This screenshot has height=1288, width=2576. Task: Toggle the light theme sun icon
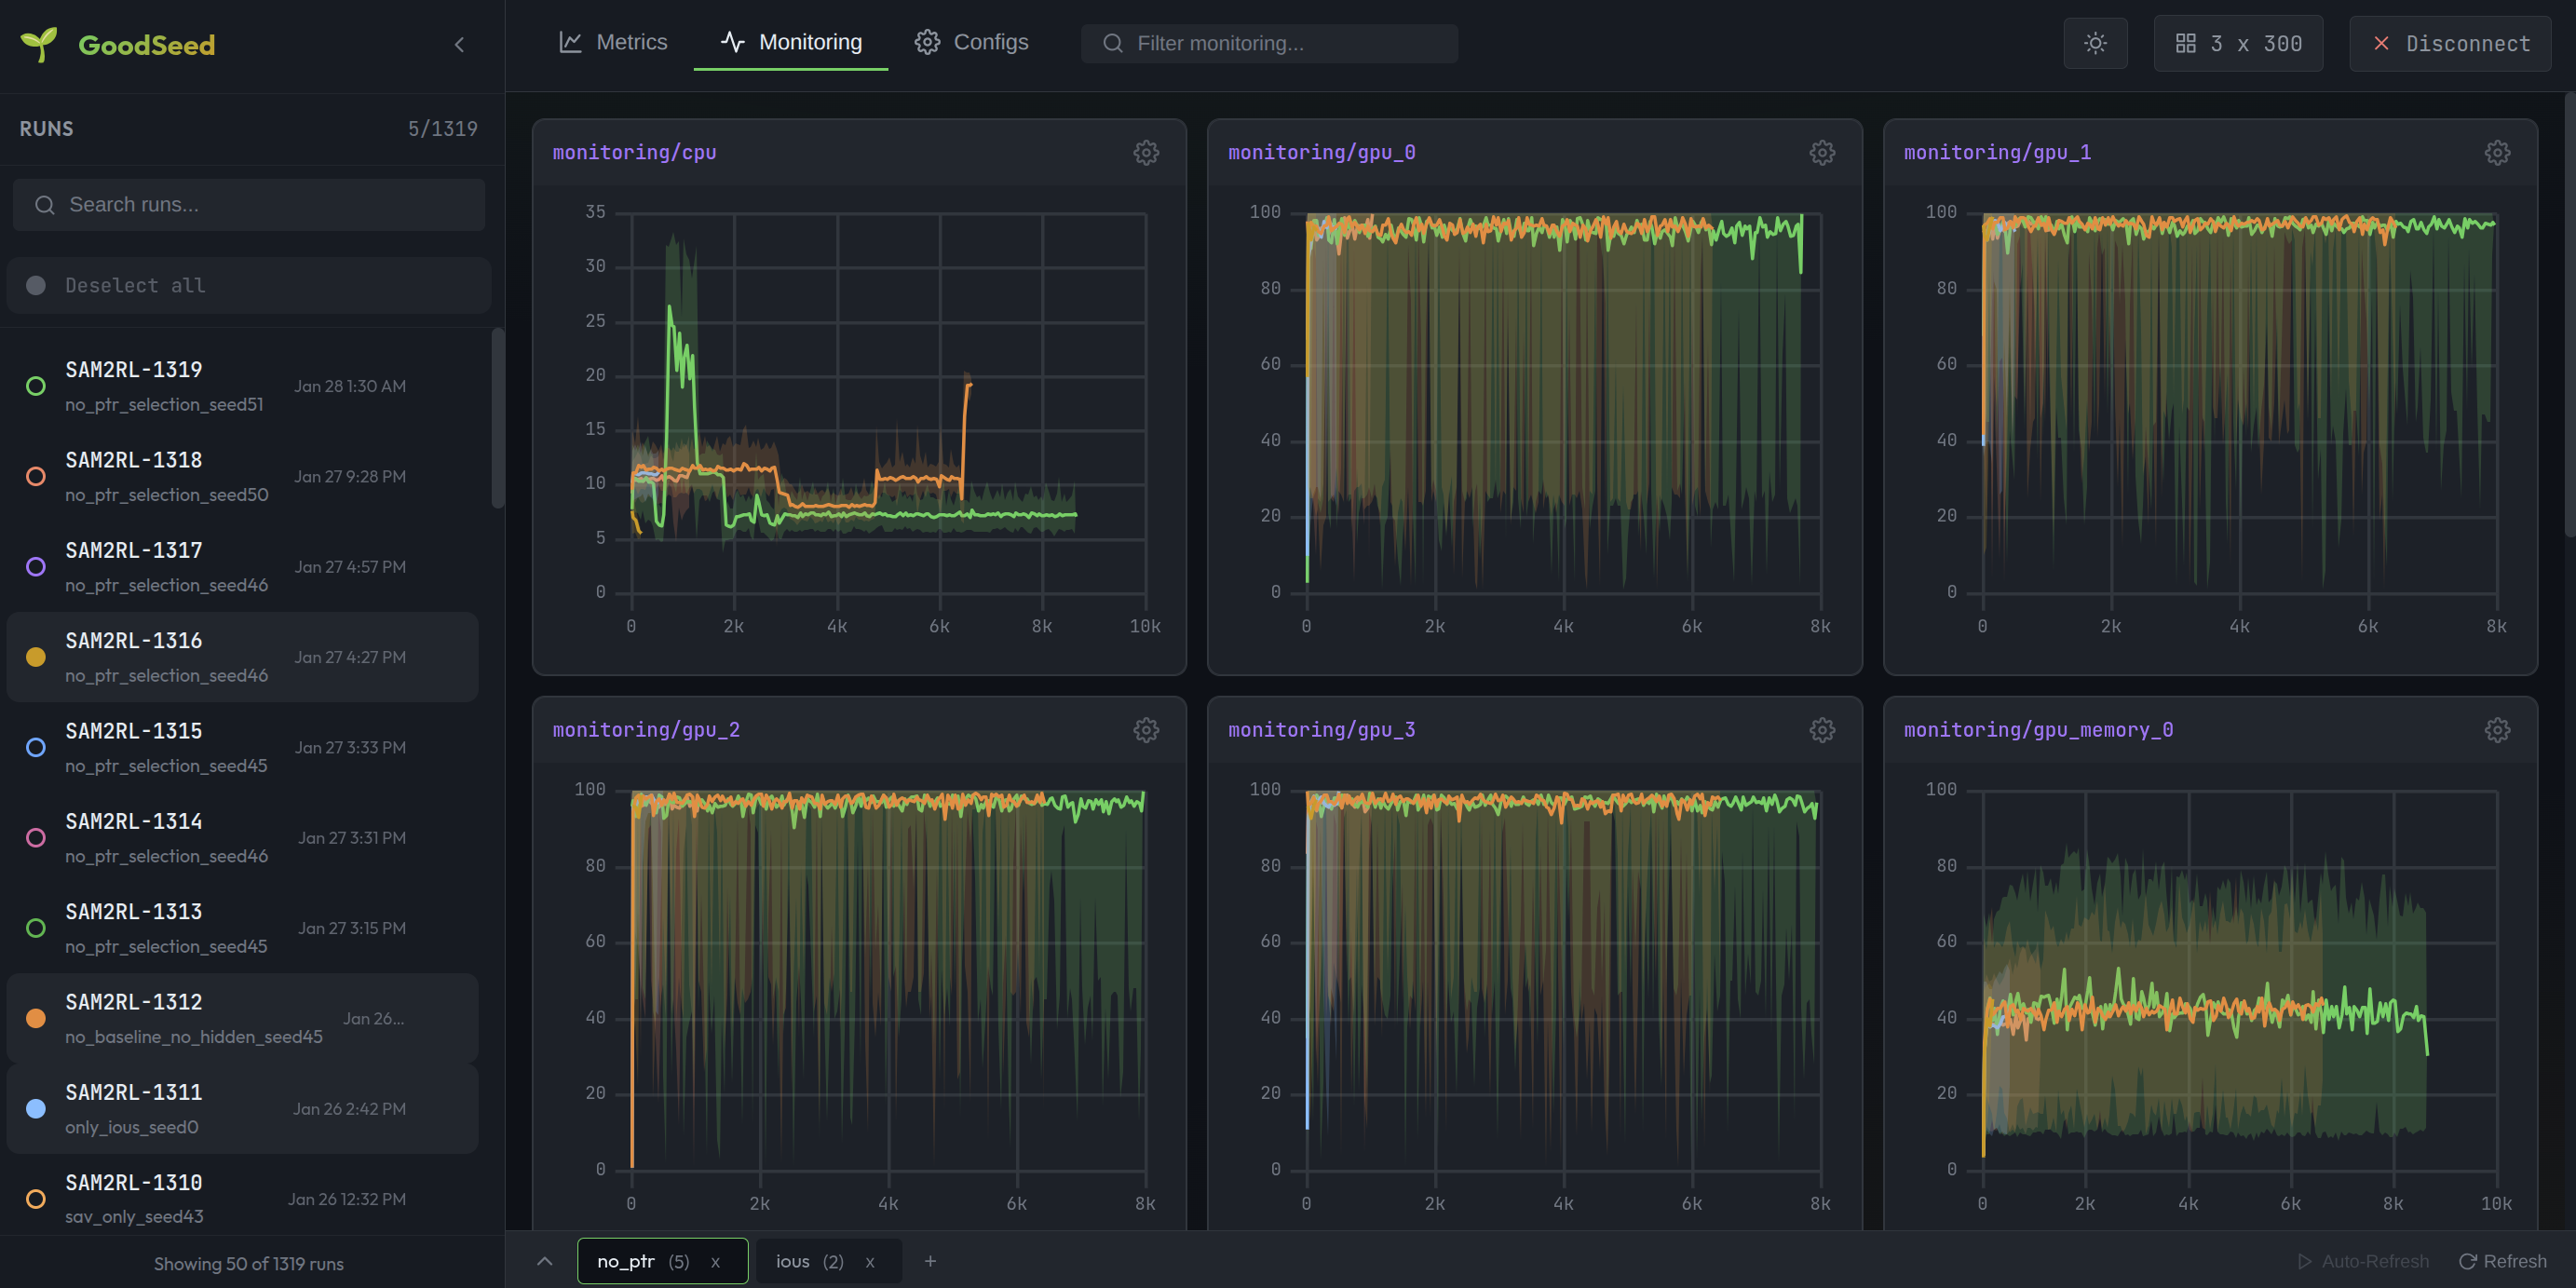point(2095,43)
